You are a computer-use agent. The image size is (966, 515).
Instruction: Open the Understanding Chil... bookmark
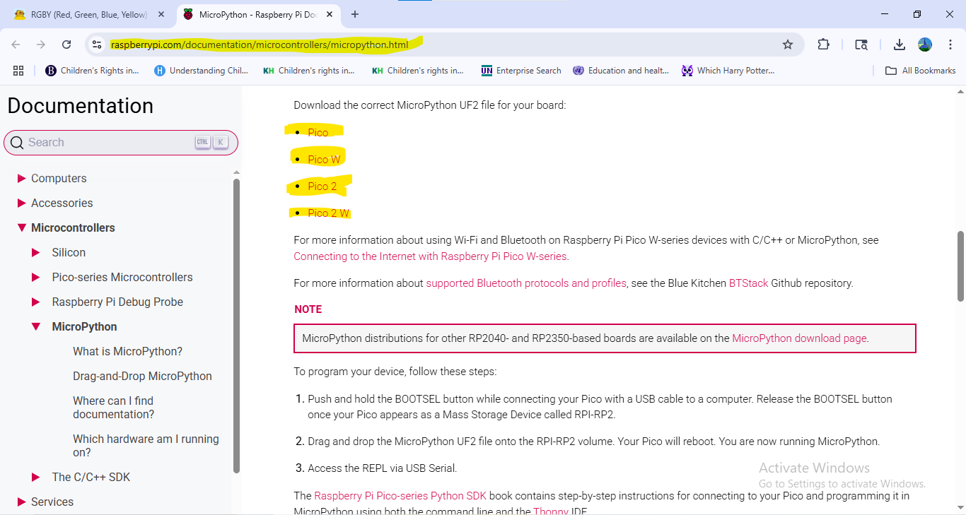pyautogui.click(x=201, y=71)
